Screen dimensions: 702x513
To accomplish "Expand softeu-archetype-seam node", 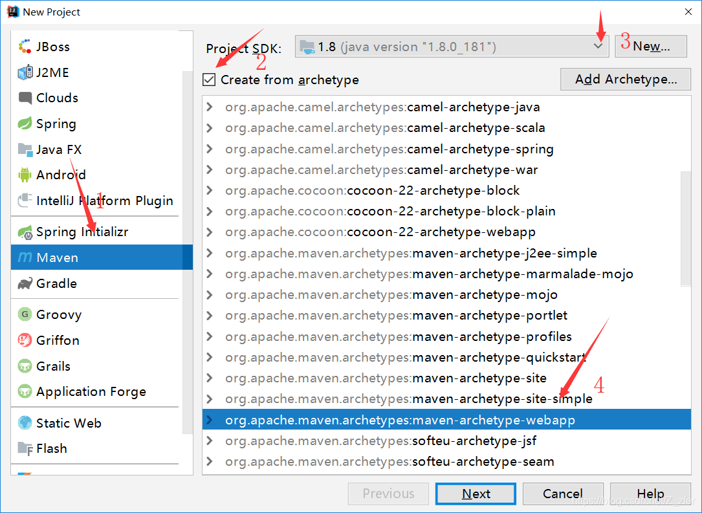I will 209,461.
